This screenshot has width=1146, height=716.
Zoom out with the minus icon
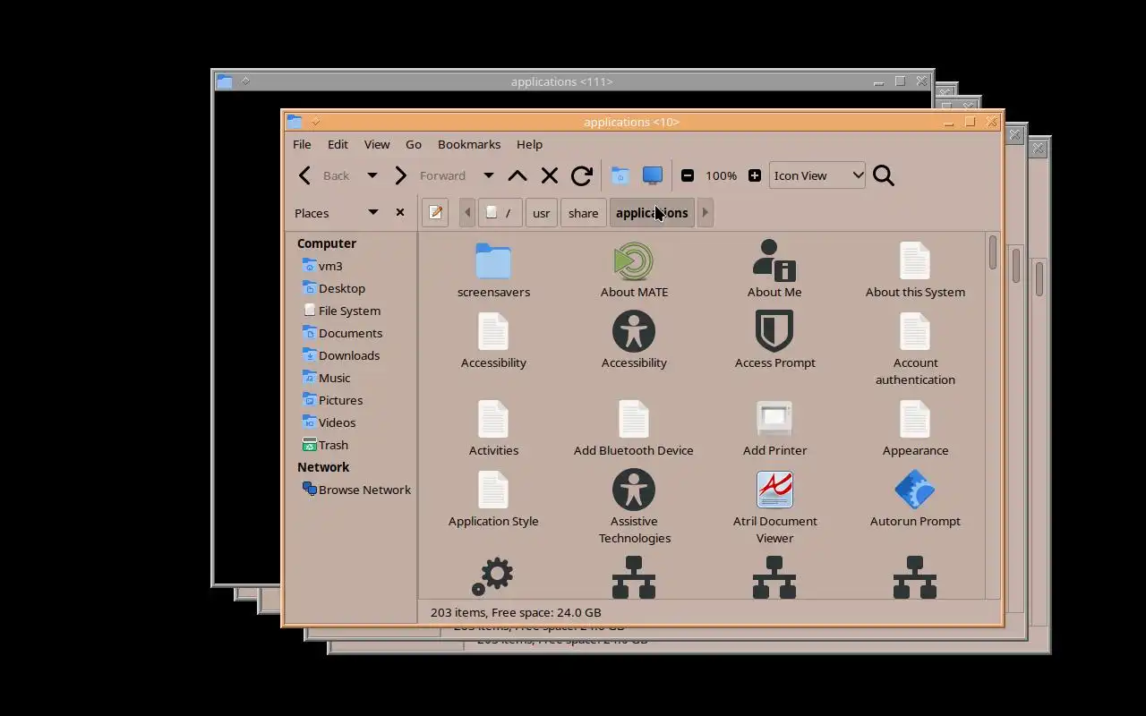point(688,175)
